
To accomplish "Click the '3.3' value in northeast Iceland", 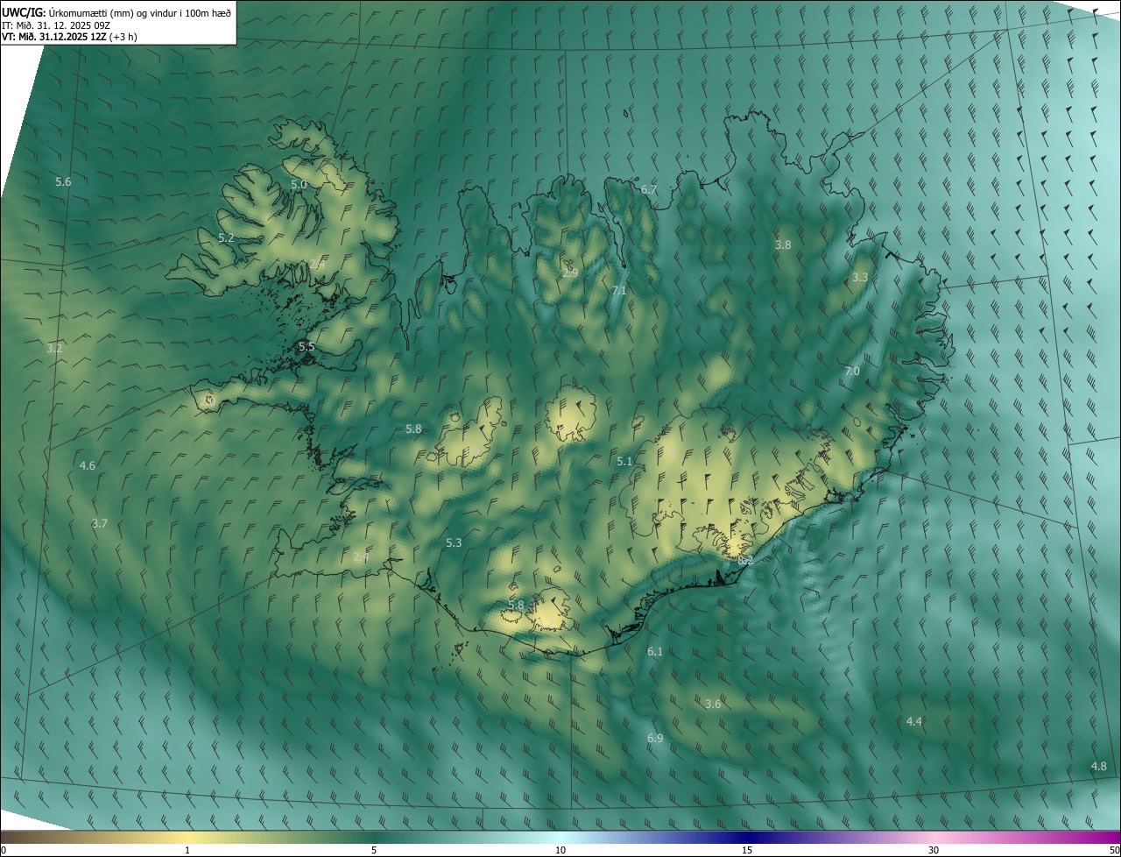I will pos(860,277).
